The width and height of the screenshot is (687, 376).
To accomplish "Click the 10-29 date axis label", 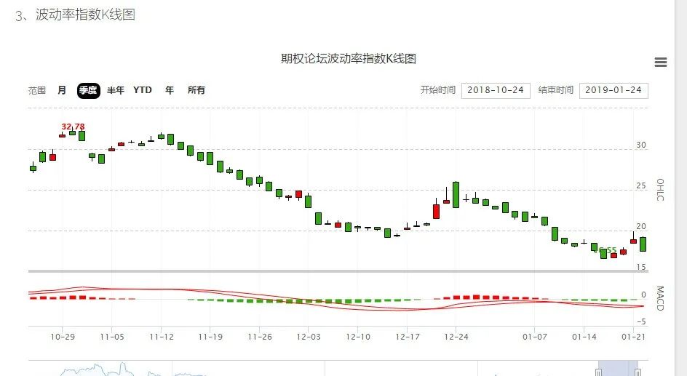I will (62, 337).
